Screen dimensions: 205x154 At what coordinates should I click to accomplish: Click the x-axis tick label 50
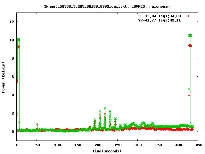[37, 145]
